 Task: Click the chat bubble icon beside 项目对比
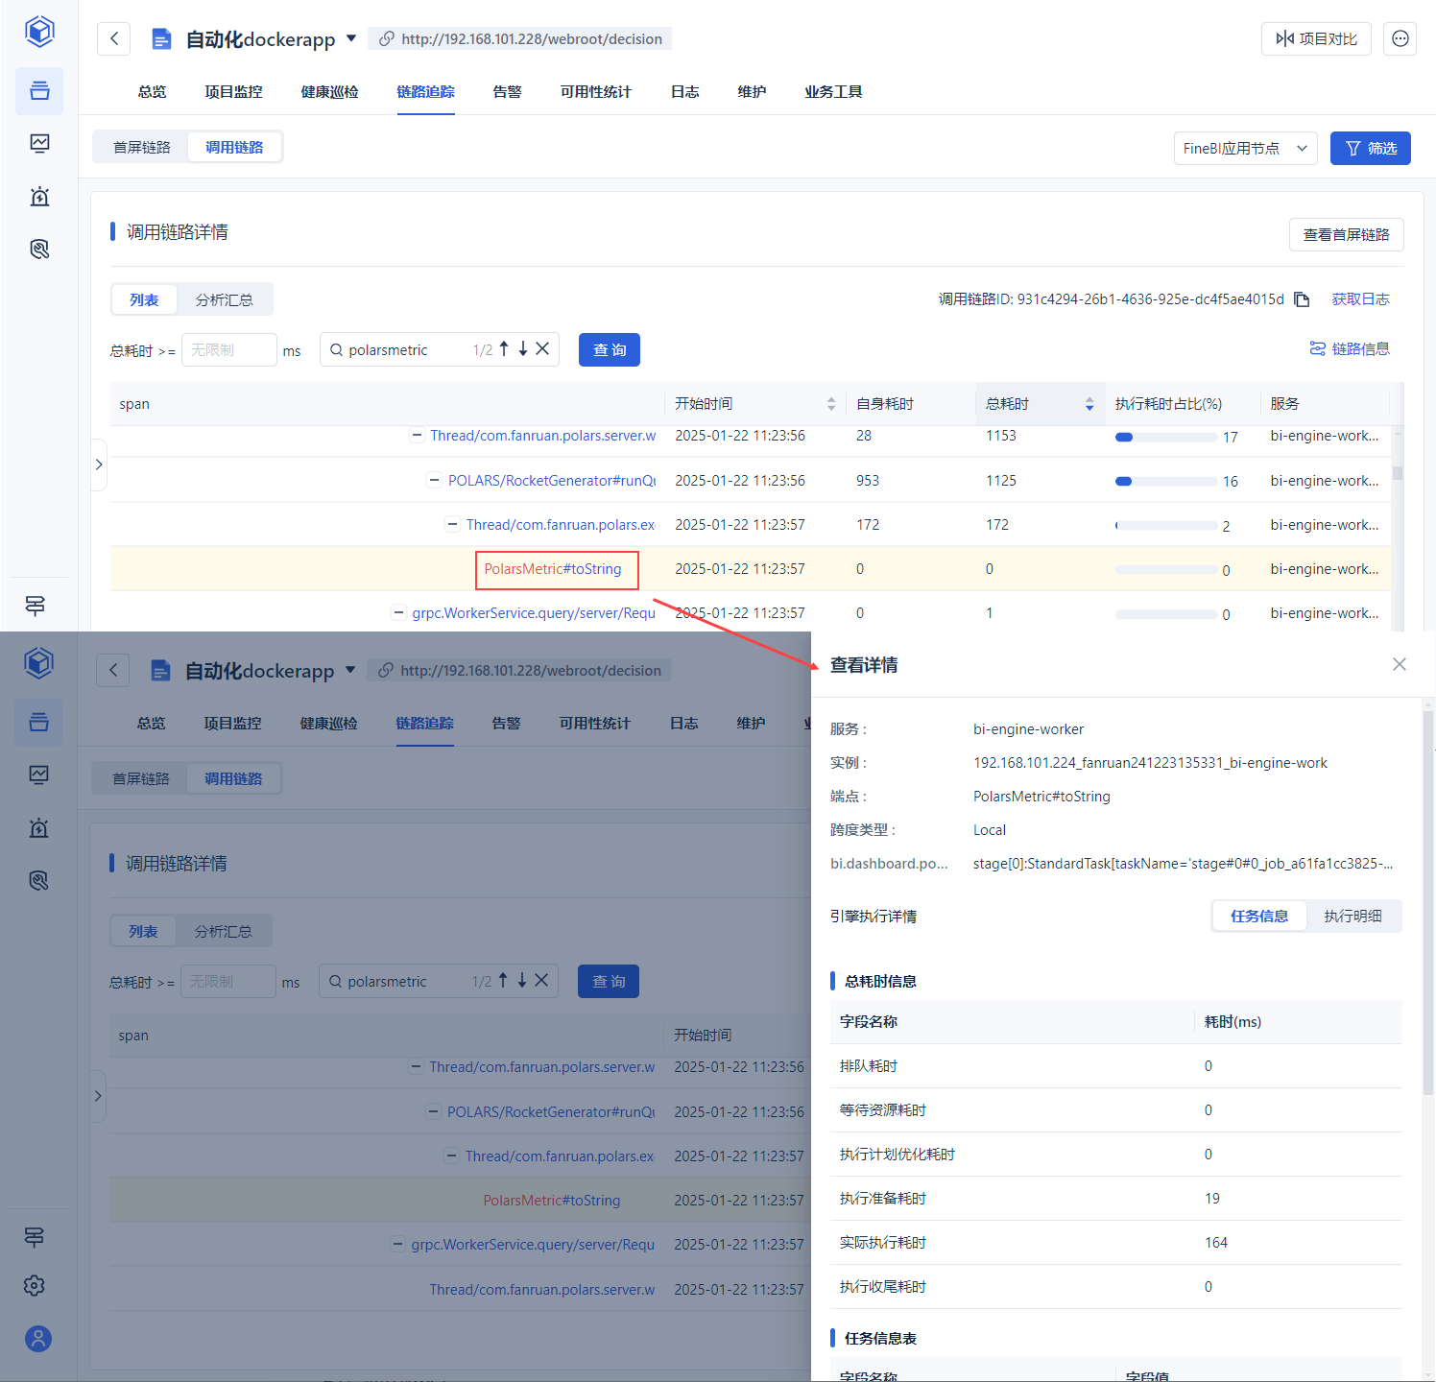(x=1400, y=38)
